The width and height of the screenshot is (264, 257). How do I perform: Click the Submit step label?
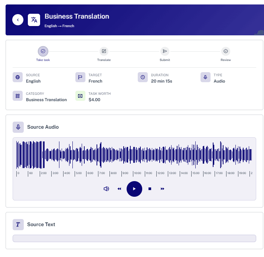pos(165,60)
